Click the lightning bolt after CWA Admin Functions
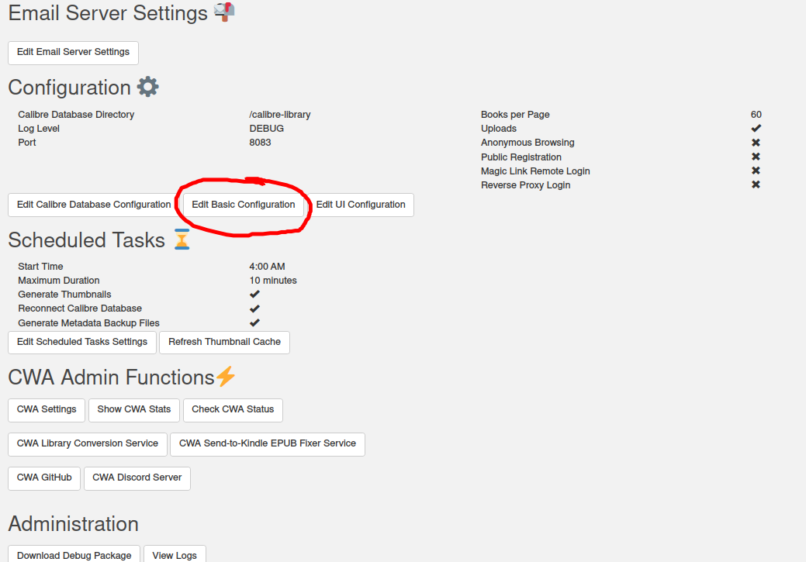806x562 pixels. (x=226, y=377)
